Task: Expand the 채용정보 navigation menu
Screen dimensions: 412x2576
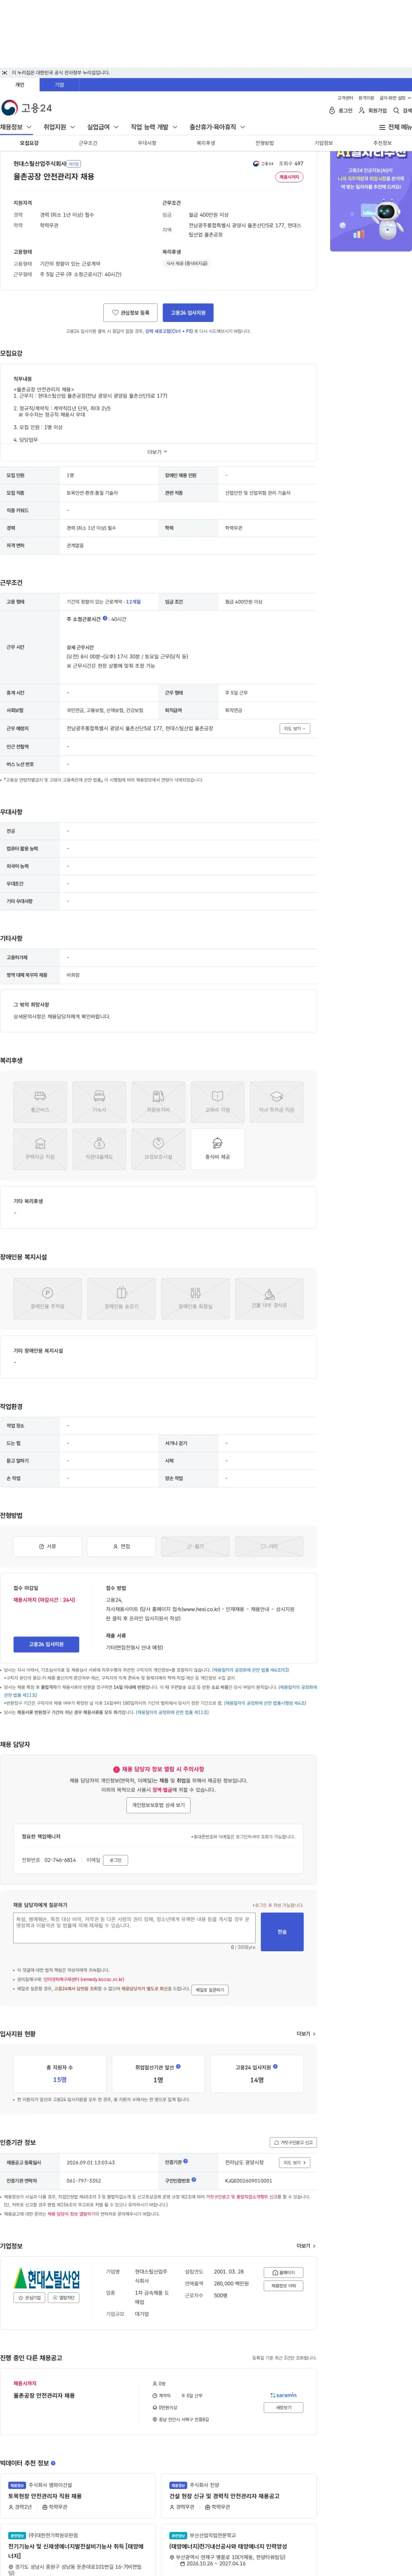Action: (16, 127)
